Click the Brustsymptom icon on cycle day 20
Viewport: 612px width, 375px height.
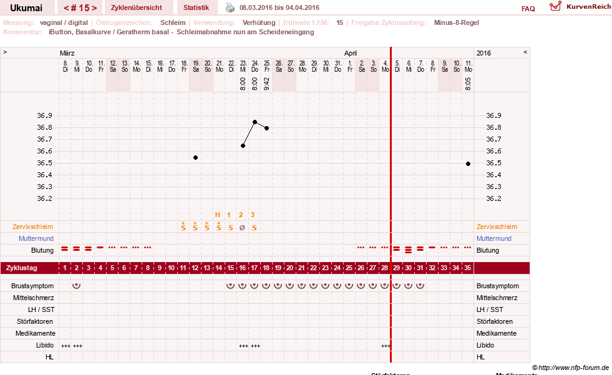289,286
